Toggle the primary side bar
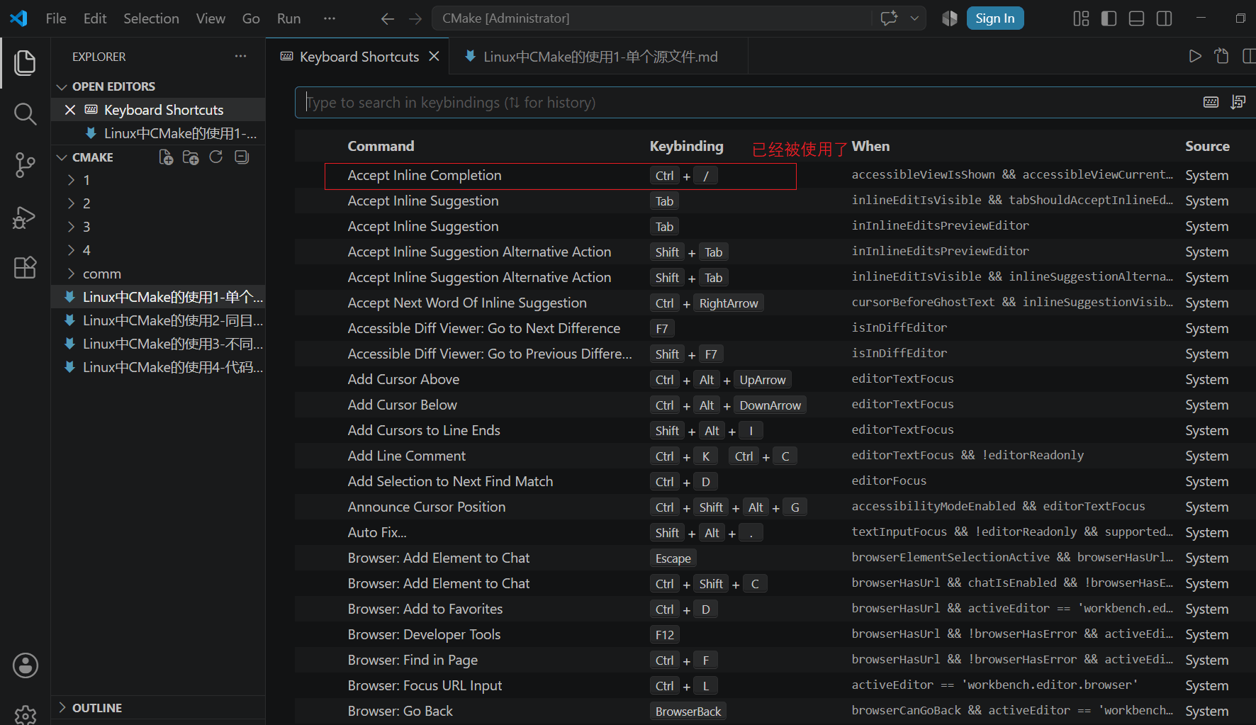Image resolution: width=1256 pixels, height=725 pixels. (x=1109, y=18)
